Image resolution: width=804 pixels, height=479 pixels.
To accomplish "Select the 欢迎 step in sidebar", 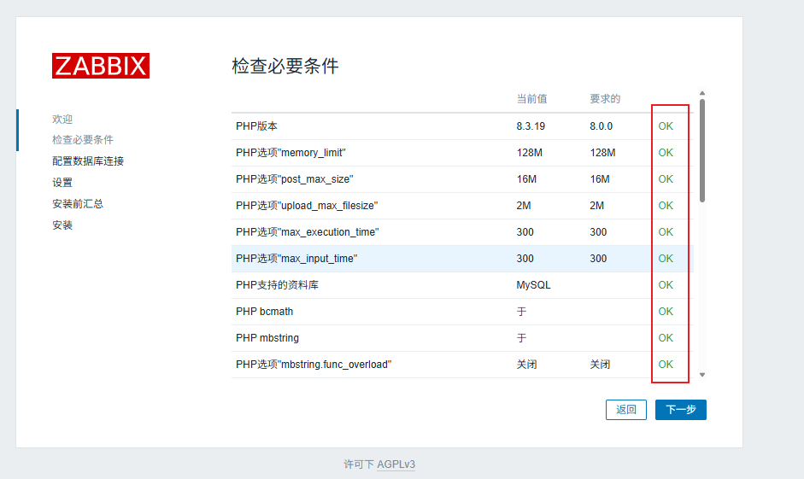I will (x=62, y=120).
